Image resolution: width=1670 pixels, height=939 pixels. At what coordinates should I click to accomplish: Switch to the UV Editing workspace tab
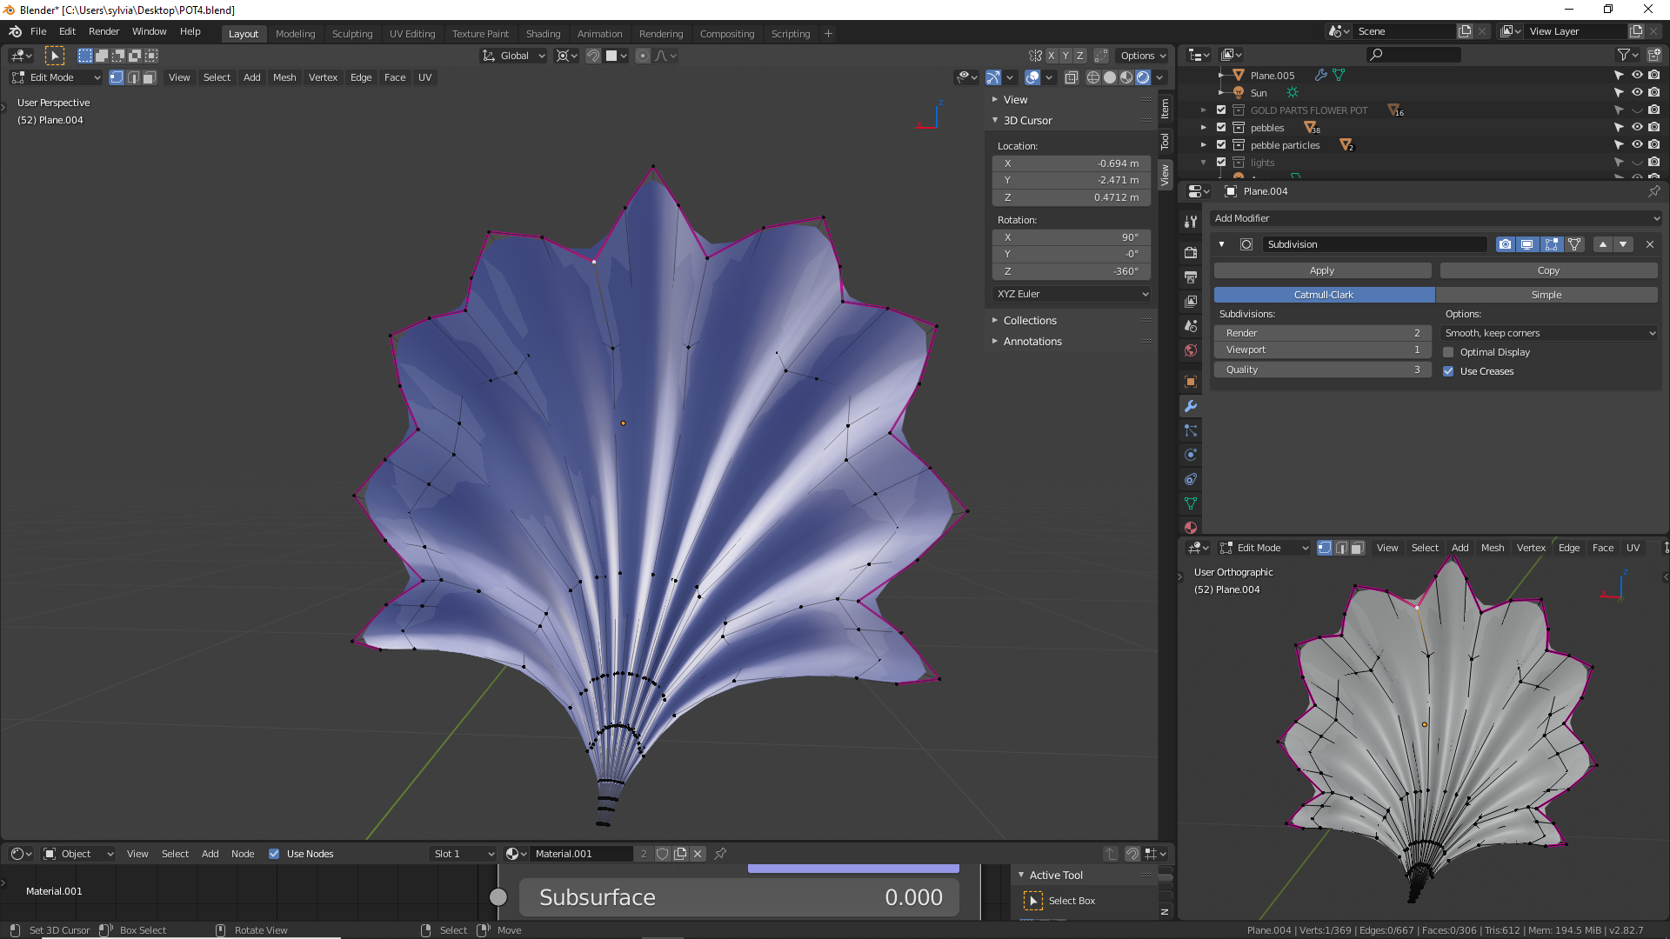click(411, 34)
